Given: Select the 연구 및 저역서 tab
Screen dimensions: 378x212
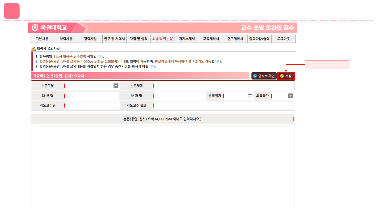Looking at the screenshot, I should pos(114,39).
